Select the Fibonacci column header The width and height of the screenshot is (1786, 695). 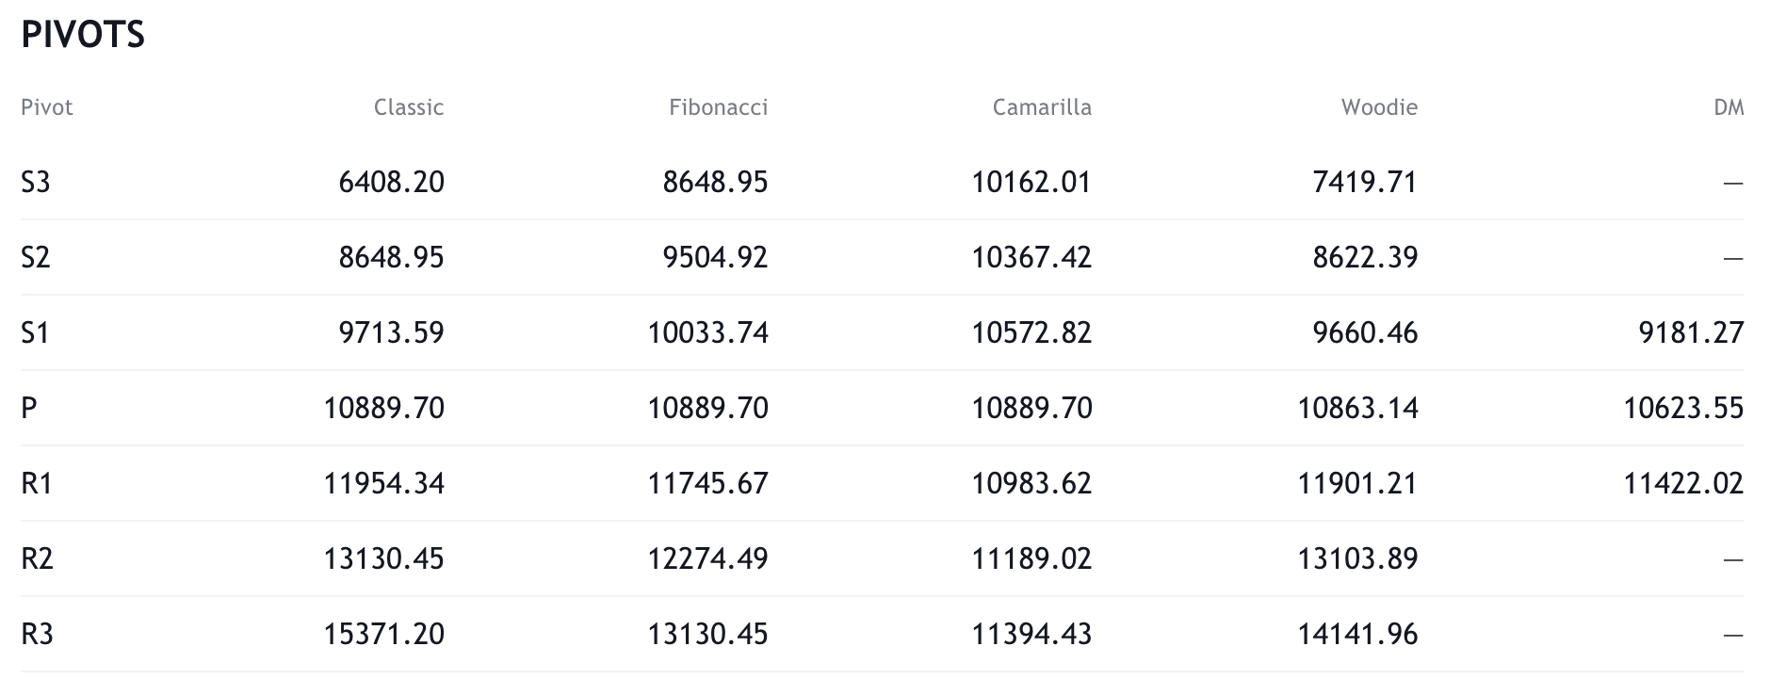[x=718, y=107]
